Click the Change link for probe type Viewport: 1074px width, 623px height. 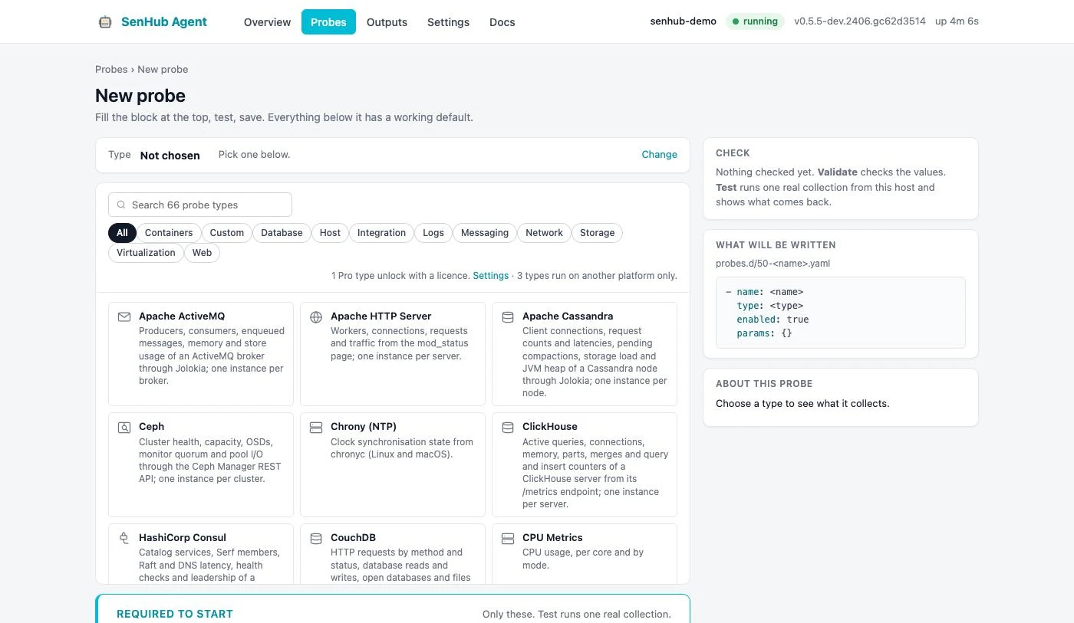660,155
